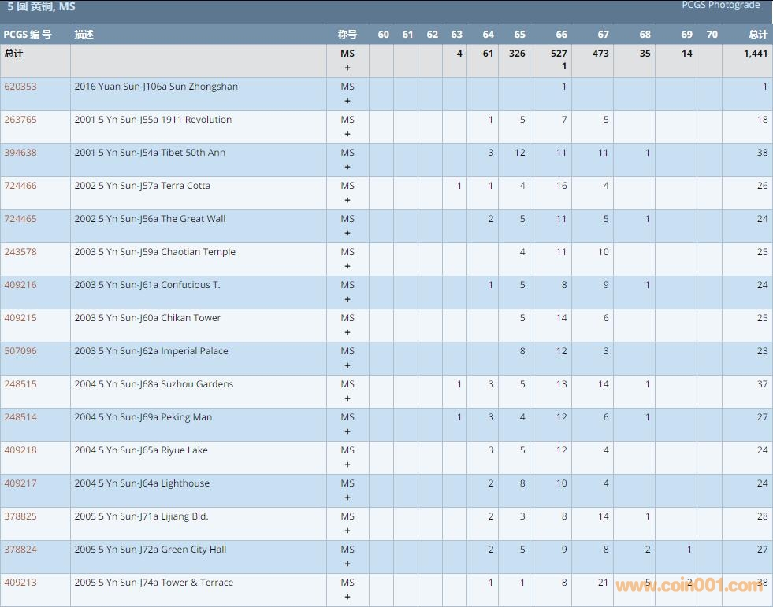The width and height of the screenshot is (773, 607).
Task: Click PCGS number 263765
Action: pos(20,120)
